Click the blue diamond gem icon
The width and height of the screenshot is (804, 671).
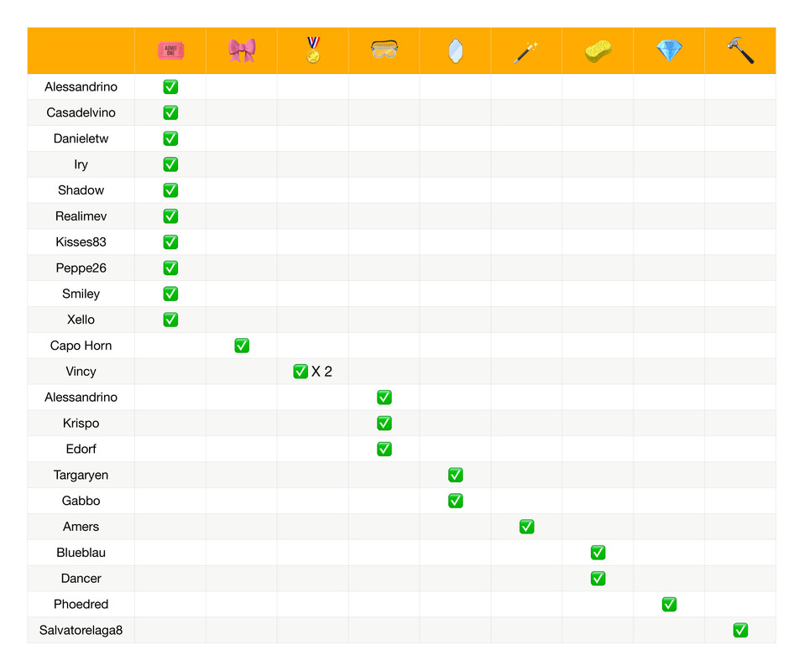[x=669, y=51]
